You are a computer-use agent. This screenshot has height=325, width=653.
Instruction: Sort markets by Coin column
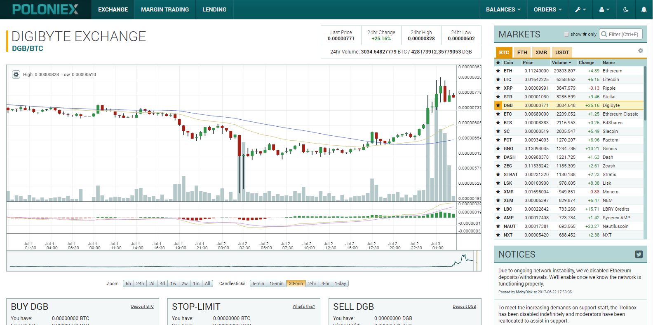pyautogui.click(x=508, y=63)
